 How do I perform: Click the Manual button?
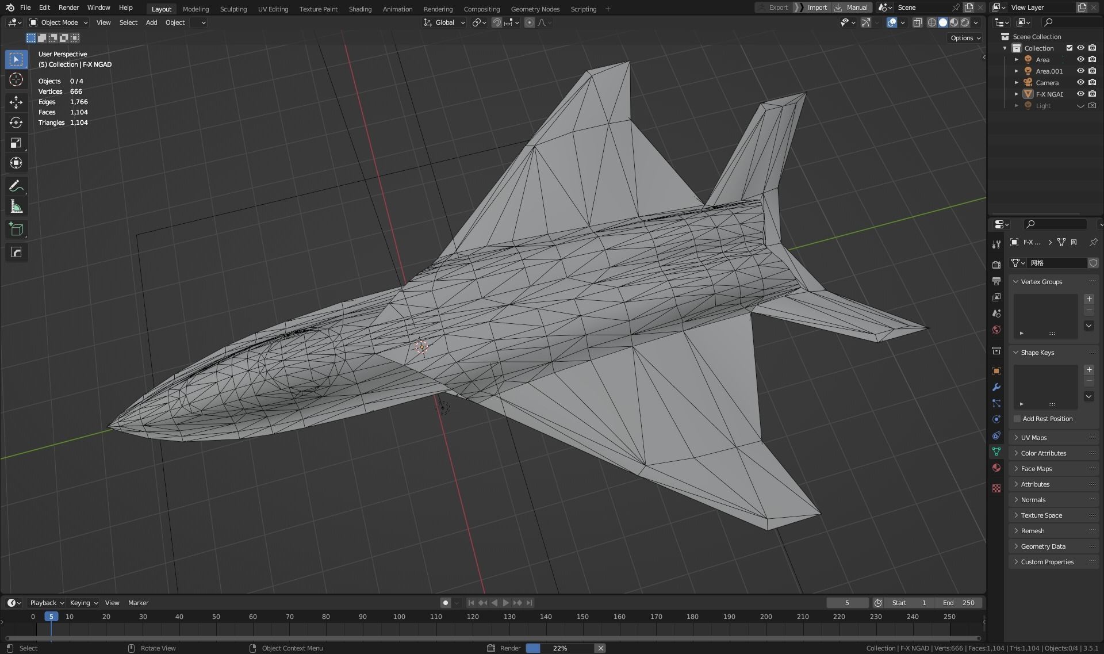[852, 7]
